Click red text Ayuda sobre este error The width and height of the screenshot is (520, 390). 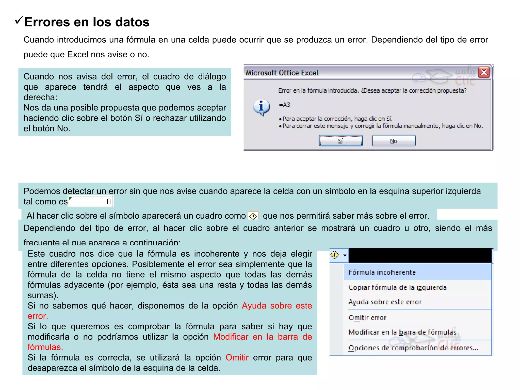tap(170, 311)
